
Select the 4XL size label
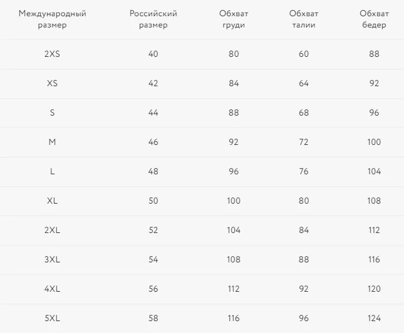pyautogui.click(x=53, y=289)
